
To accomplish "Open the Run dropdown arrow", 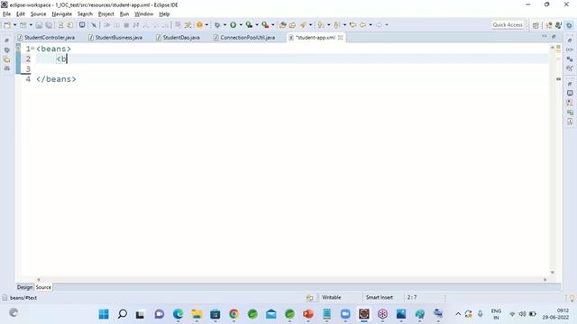I will pos(241,25).
